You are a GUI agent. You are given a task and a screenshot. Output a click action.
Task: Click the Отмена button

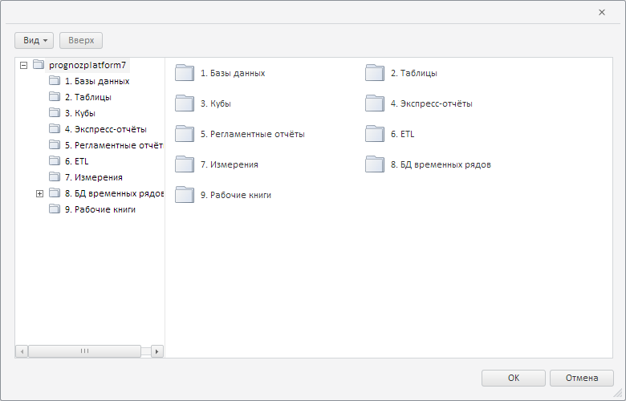tap(582, 378)
